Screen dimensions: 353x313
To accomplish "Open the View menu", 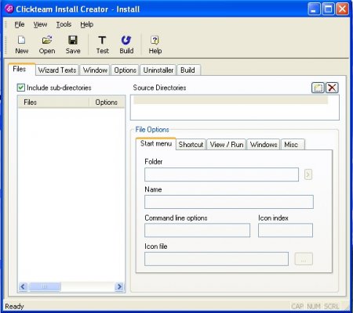I will click(x=40, y=24).
